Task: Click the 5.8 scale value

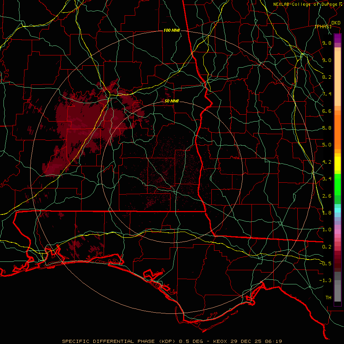Action: coord(326,128)
